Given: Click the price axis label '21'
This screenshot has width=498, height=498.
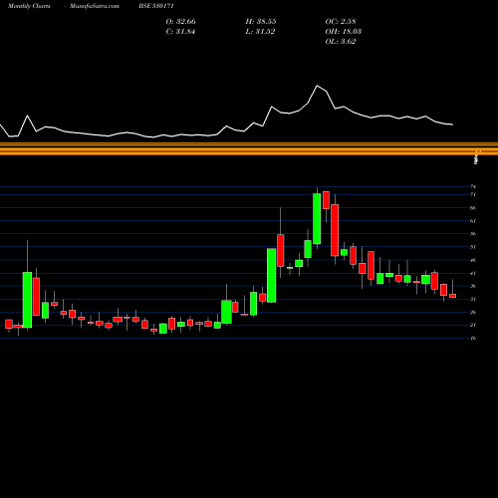Looking at the screenshot, I should coord(473,325).
